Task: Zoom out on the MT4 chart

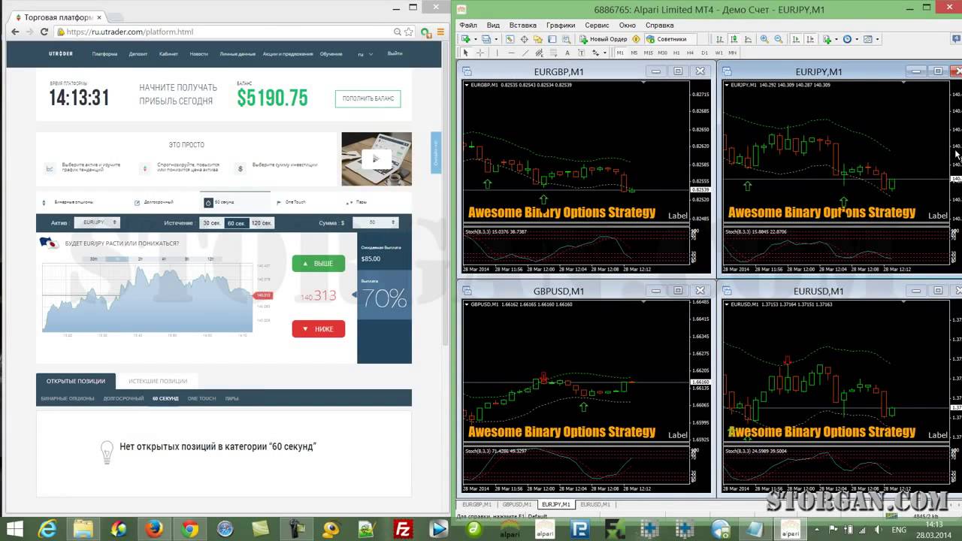Action: 779,39
